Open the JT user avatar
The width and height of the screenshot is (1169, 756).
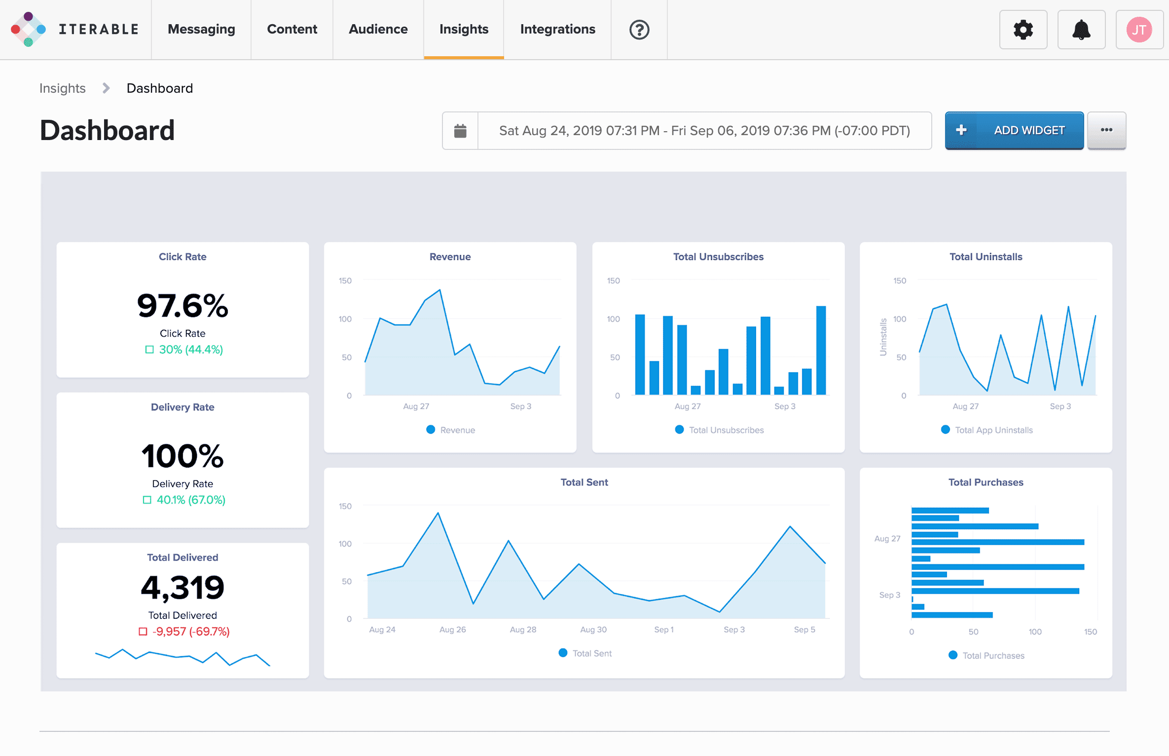pos(1139,30)
